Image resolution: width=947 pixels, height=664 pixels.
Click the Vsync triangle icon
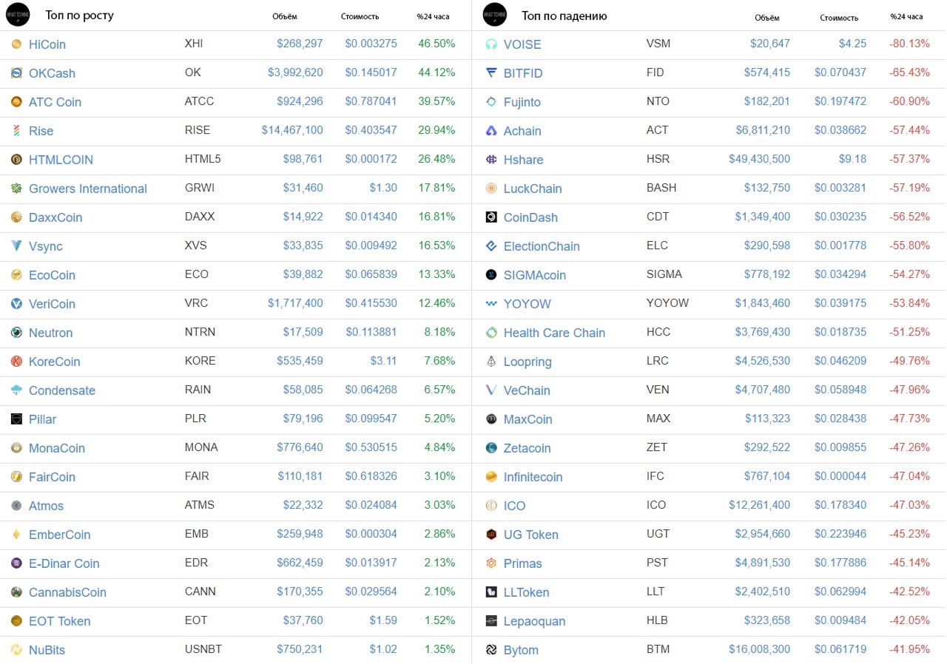pyautogui.click(x=16, y=246)
